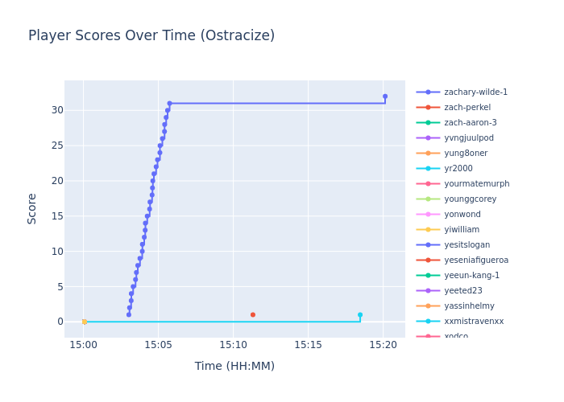
Task: Click the yvngjuulpod purple legend marker
Action: click(x=428, y=138)
